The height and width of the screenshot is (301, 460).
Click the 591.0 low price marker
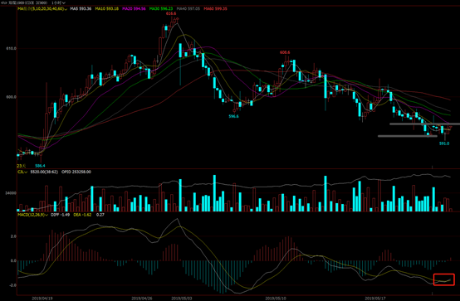tap(444, 143)
